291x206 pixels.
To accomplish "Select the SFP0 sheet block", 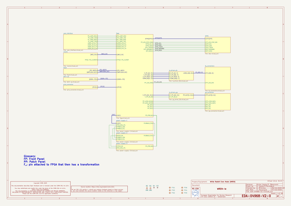I will tap(218, 45).
